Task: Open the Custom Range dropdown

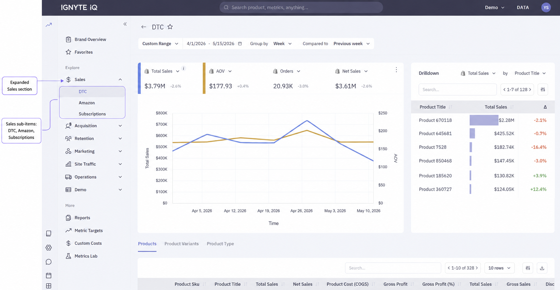Action: [160, 44]
